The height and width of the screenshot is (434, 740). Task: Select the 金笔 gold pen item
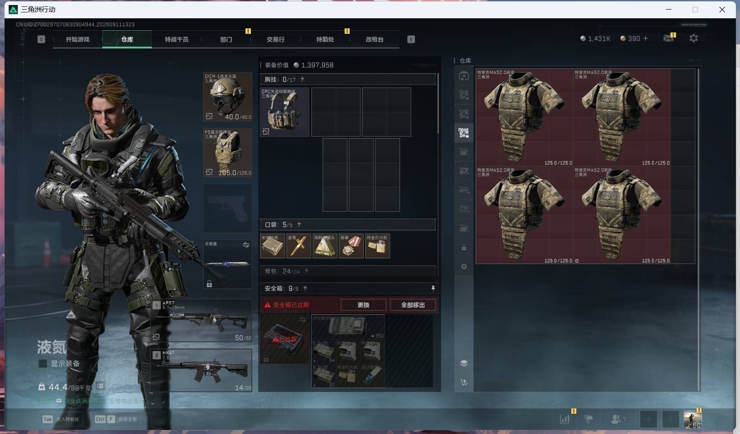[298, 246]
